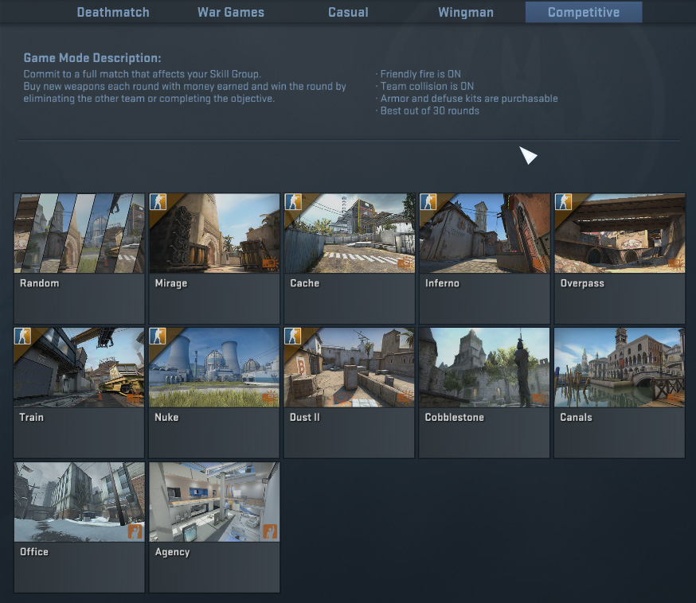Viewport: 696px width, 603px height.
Task: Click 'Commit to a full match' description line
Action: tap(142, 74)
